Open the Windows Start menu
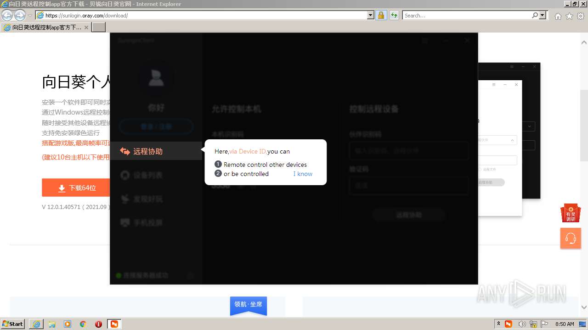The height and width of the screenshot is (330, 588). coord(13,324)
